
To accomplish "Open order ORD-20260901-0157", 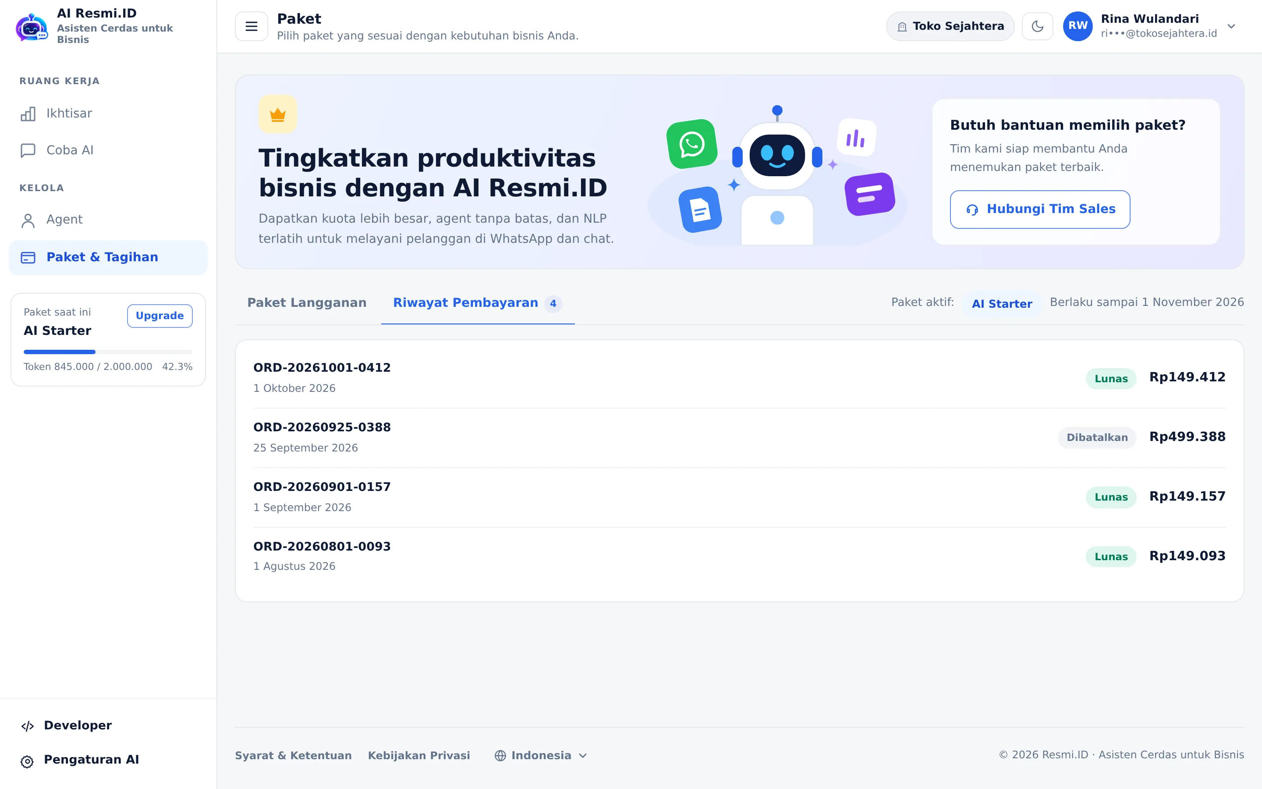I will [739, 497].
